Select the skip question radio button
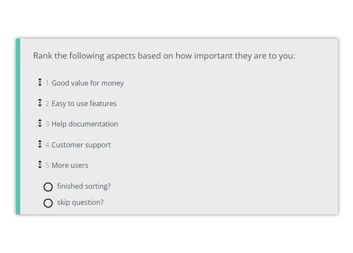353x253 pixels. pos(48,203)
